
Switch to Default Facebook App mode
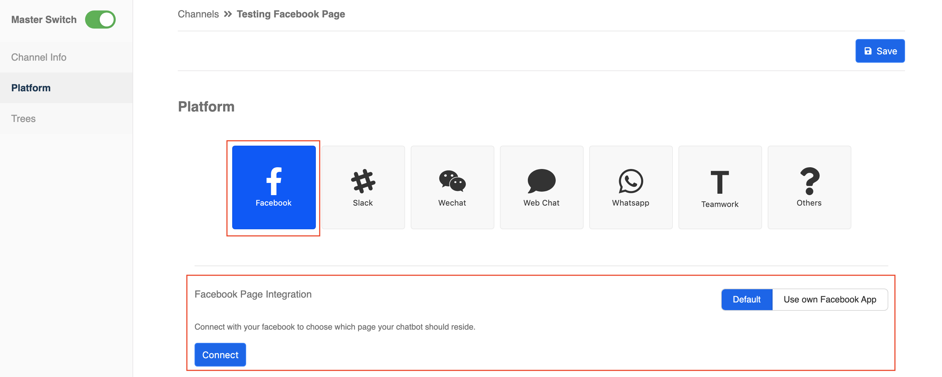[x=747, y=298]
